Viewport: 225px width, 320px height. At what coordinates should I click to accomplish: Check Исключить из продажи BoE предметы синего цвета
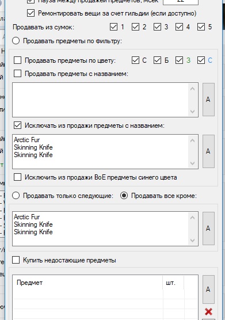[x=17, y=177]
